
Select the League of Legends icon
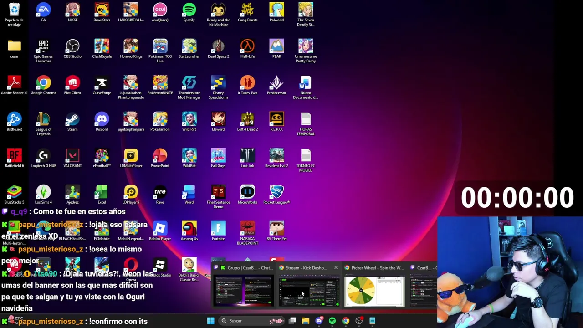[43, 123]
